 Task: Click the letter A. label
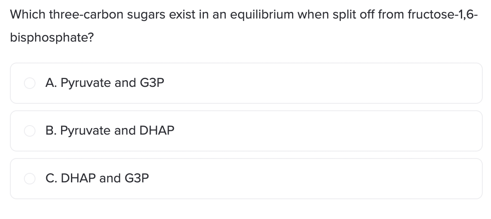(x=51, y=83)
